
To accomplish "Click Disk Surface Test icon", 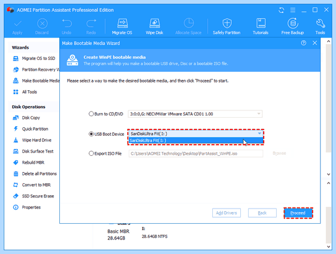I will [16, 151].
